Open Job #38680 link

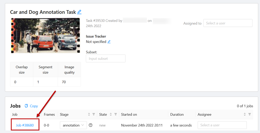pyautogui.click(x=25, y=125)
